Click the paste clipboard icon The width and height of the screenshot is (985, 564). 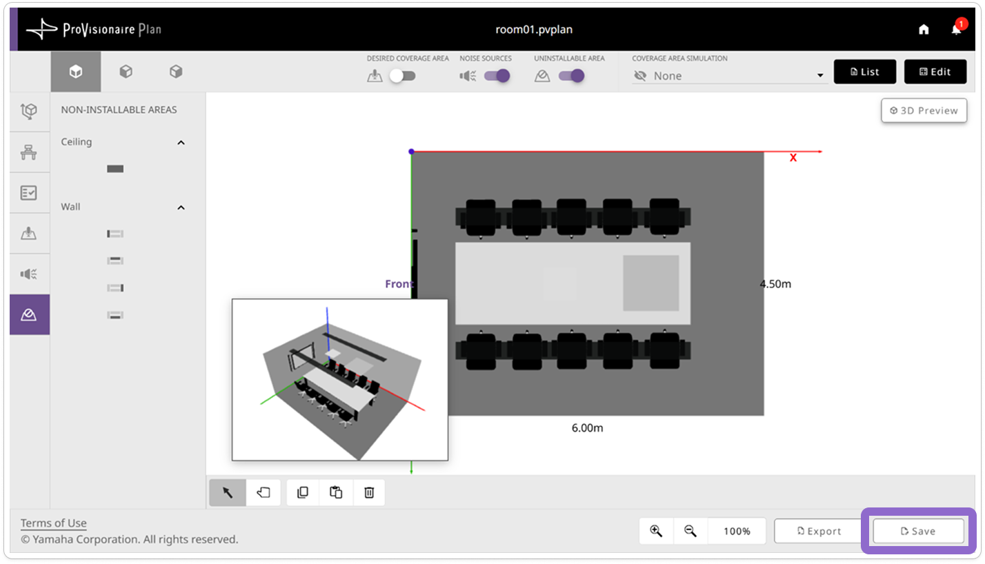[x=336, y=492]
